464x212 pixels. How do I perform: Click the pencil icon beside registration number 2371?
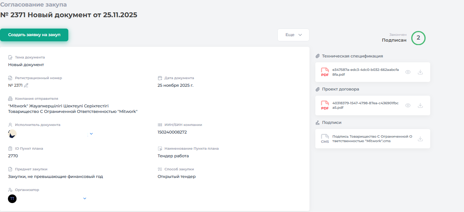pos(26,85)
